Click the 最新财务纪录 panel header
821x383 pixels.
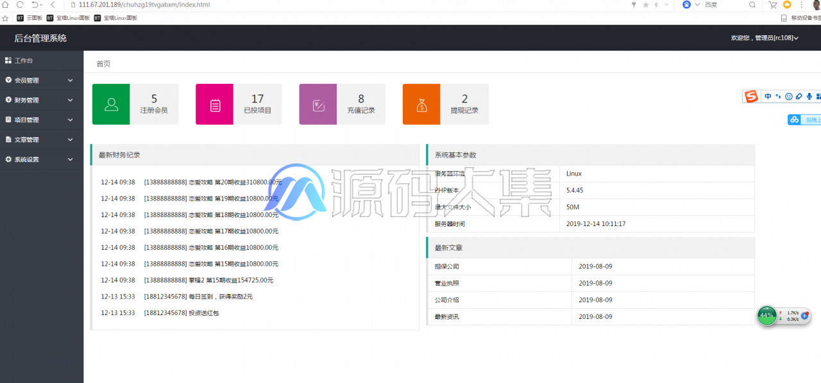point(255,155)
